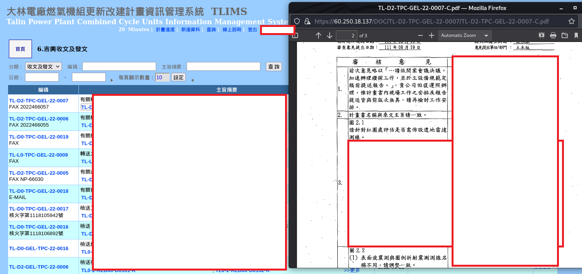582x274 pixels.
Task: Click text 核火字第1118106892號
Action: tap(36, 233)
